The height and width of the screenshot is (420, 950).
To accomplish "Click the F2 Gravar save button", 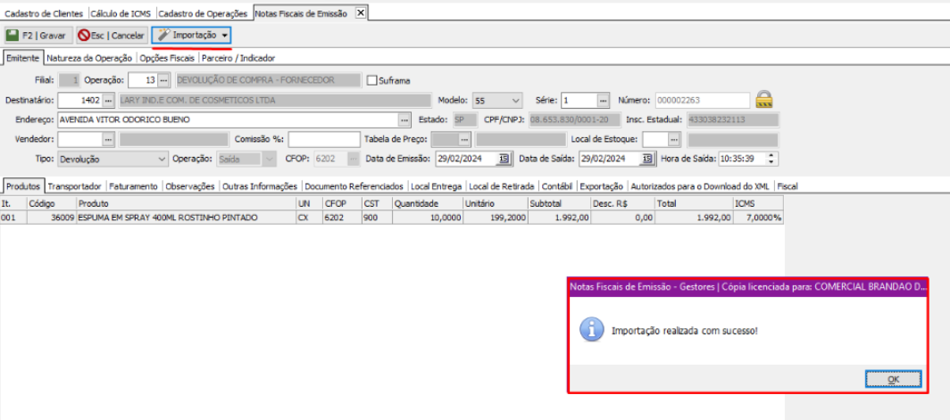I will tap(37, 36).
